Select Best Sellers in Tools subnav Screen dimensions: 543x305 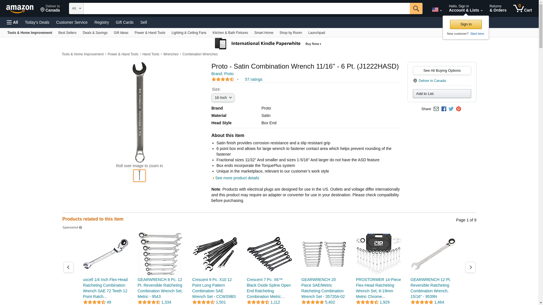click(x=67, y=33)
